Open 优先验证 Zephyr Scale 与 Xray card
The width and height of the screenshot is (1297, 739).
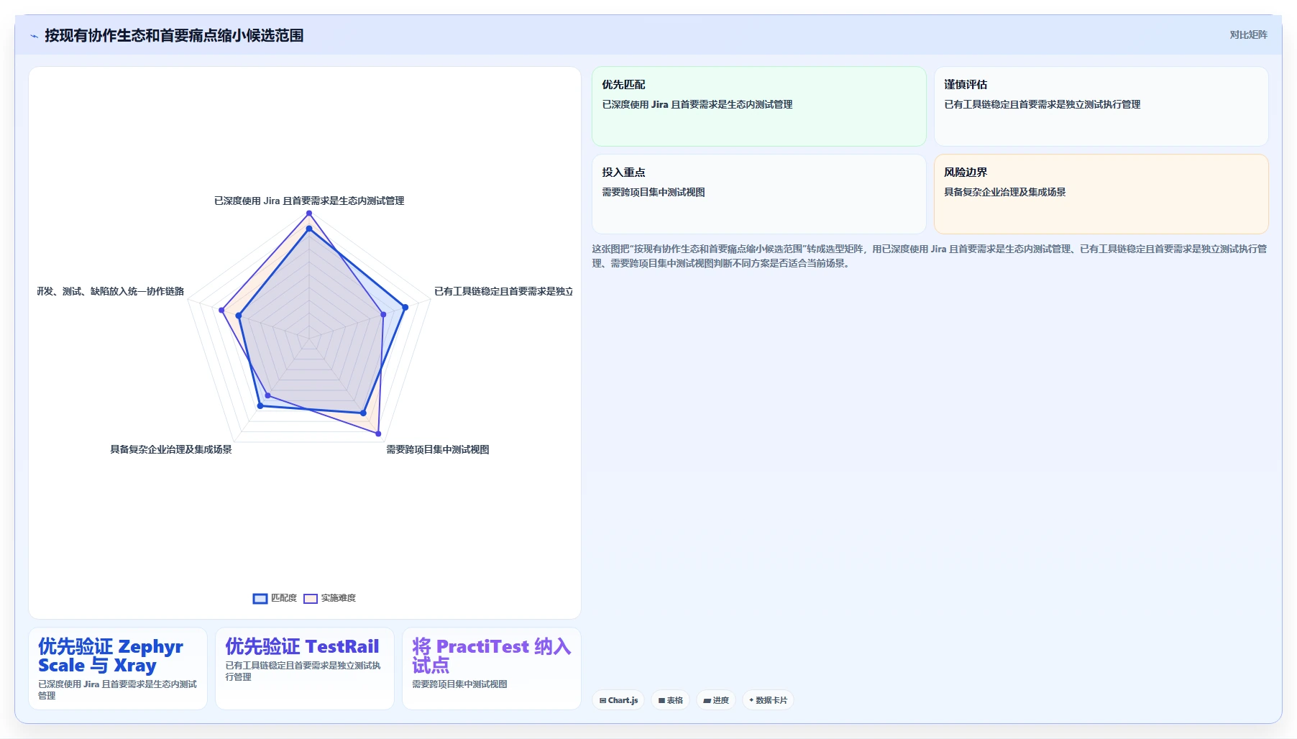coord(118,669)
